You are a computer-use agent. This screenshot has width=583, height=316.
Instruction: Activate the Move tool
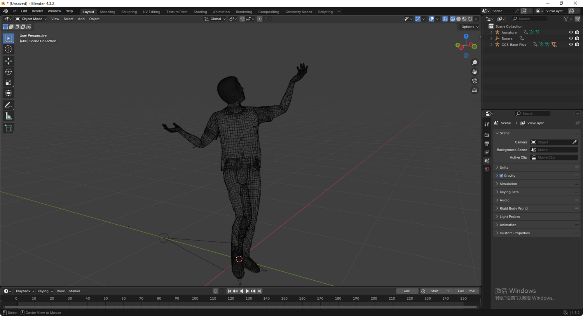pos(9,61)
